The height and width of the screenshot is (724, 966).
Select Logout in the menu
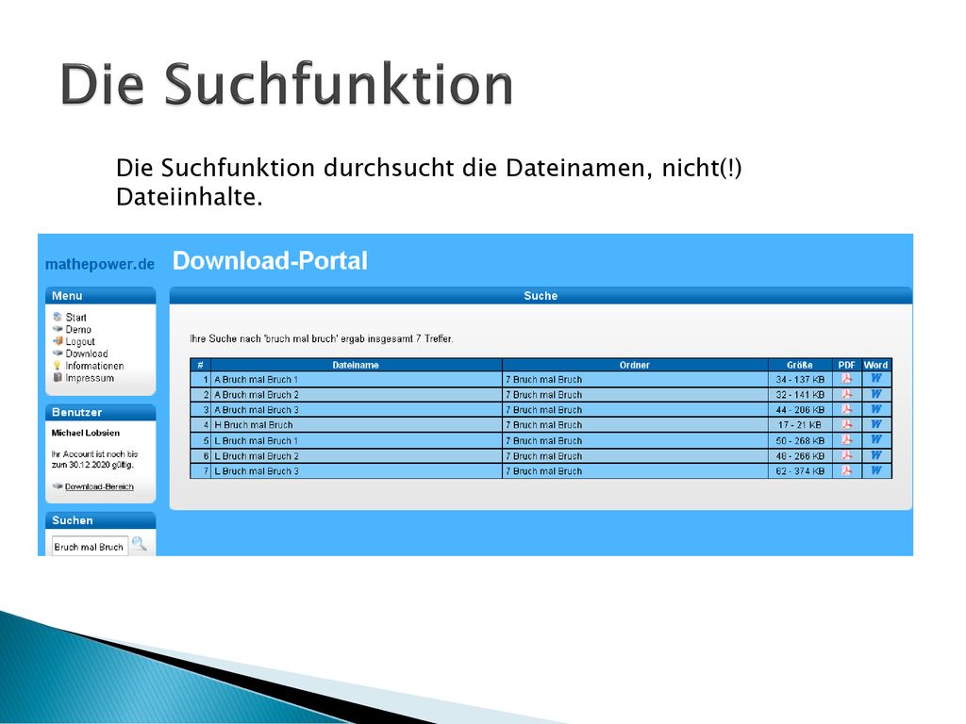tap(80, 341)
